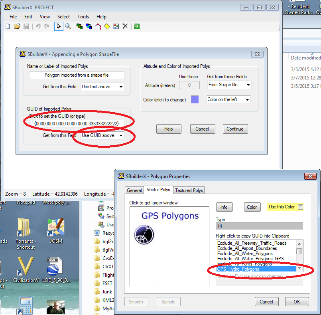Viewport: 321px width, 315px height.
Task: Click the purple color swatch to change
Action: 195,99
